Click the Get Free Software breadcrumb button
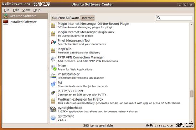 [x=66, y=18]
